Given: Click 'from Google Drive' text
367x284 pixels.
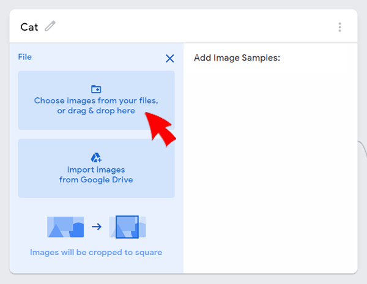Looking at the screenshot, I should 96,179.
